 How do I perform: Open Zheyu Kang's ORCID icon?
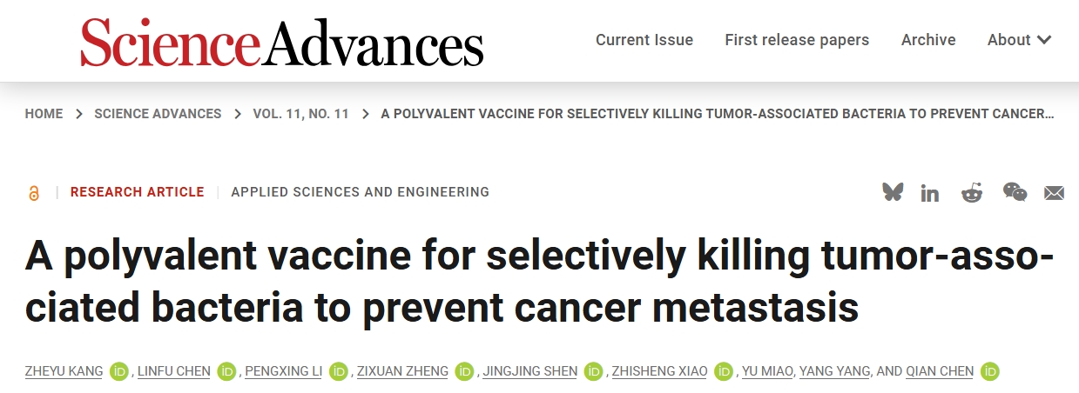click(121, 371)
